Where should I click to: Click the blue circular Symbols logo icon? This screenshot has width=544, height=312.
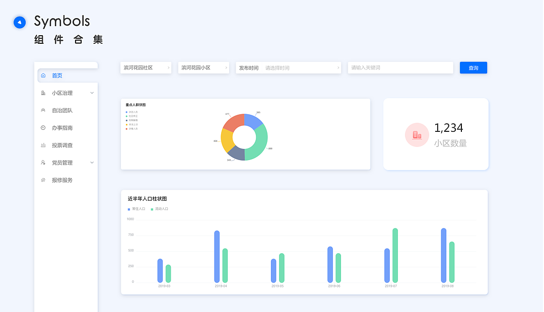click(x=20, y=22)
